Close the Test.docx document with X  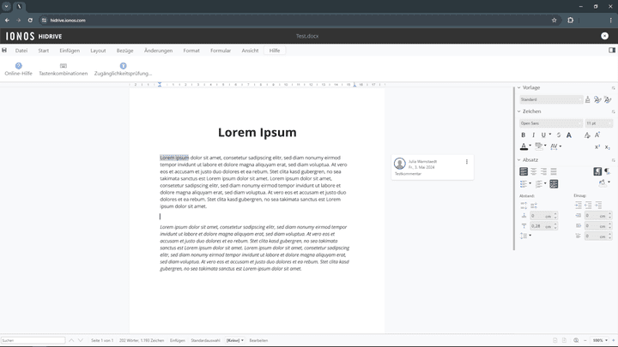point(604,36)
